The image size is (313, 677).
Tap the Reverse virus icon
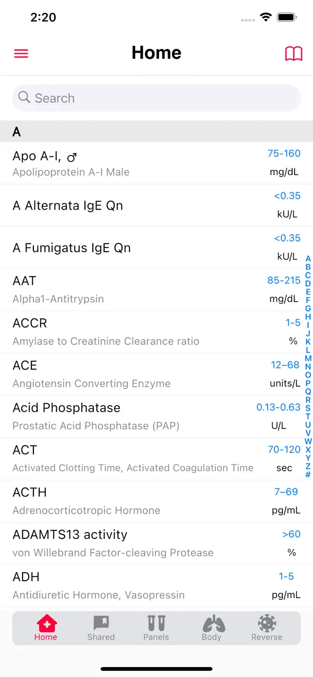(267, 623)
